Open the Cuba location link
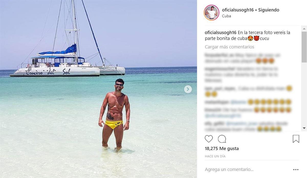Screen dimensions: 307x178 [226, 16]
